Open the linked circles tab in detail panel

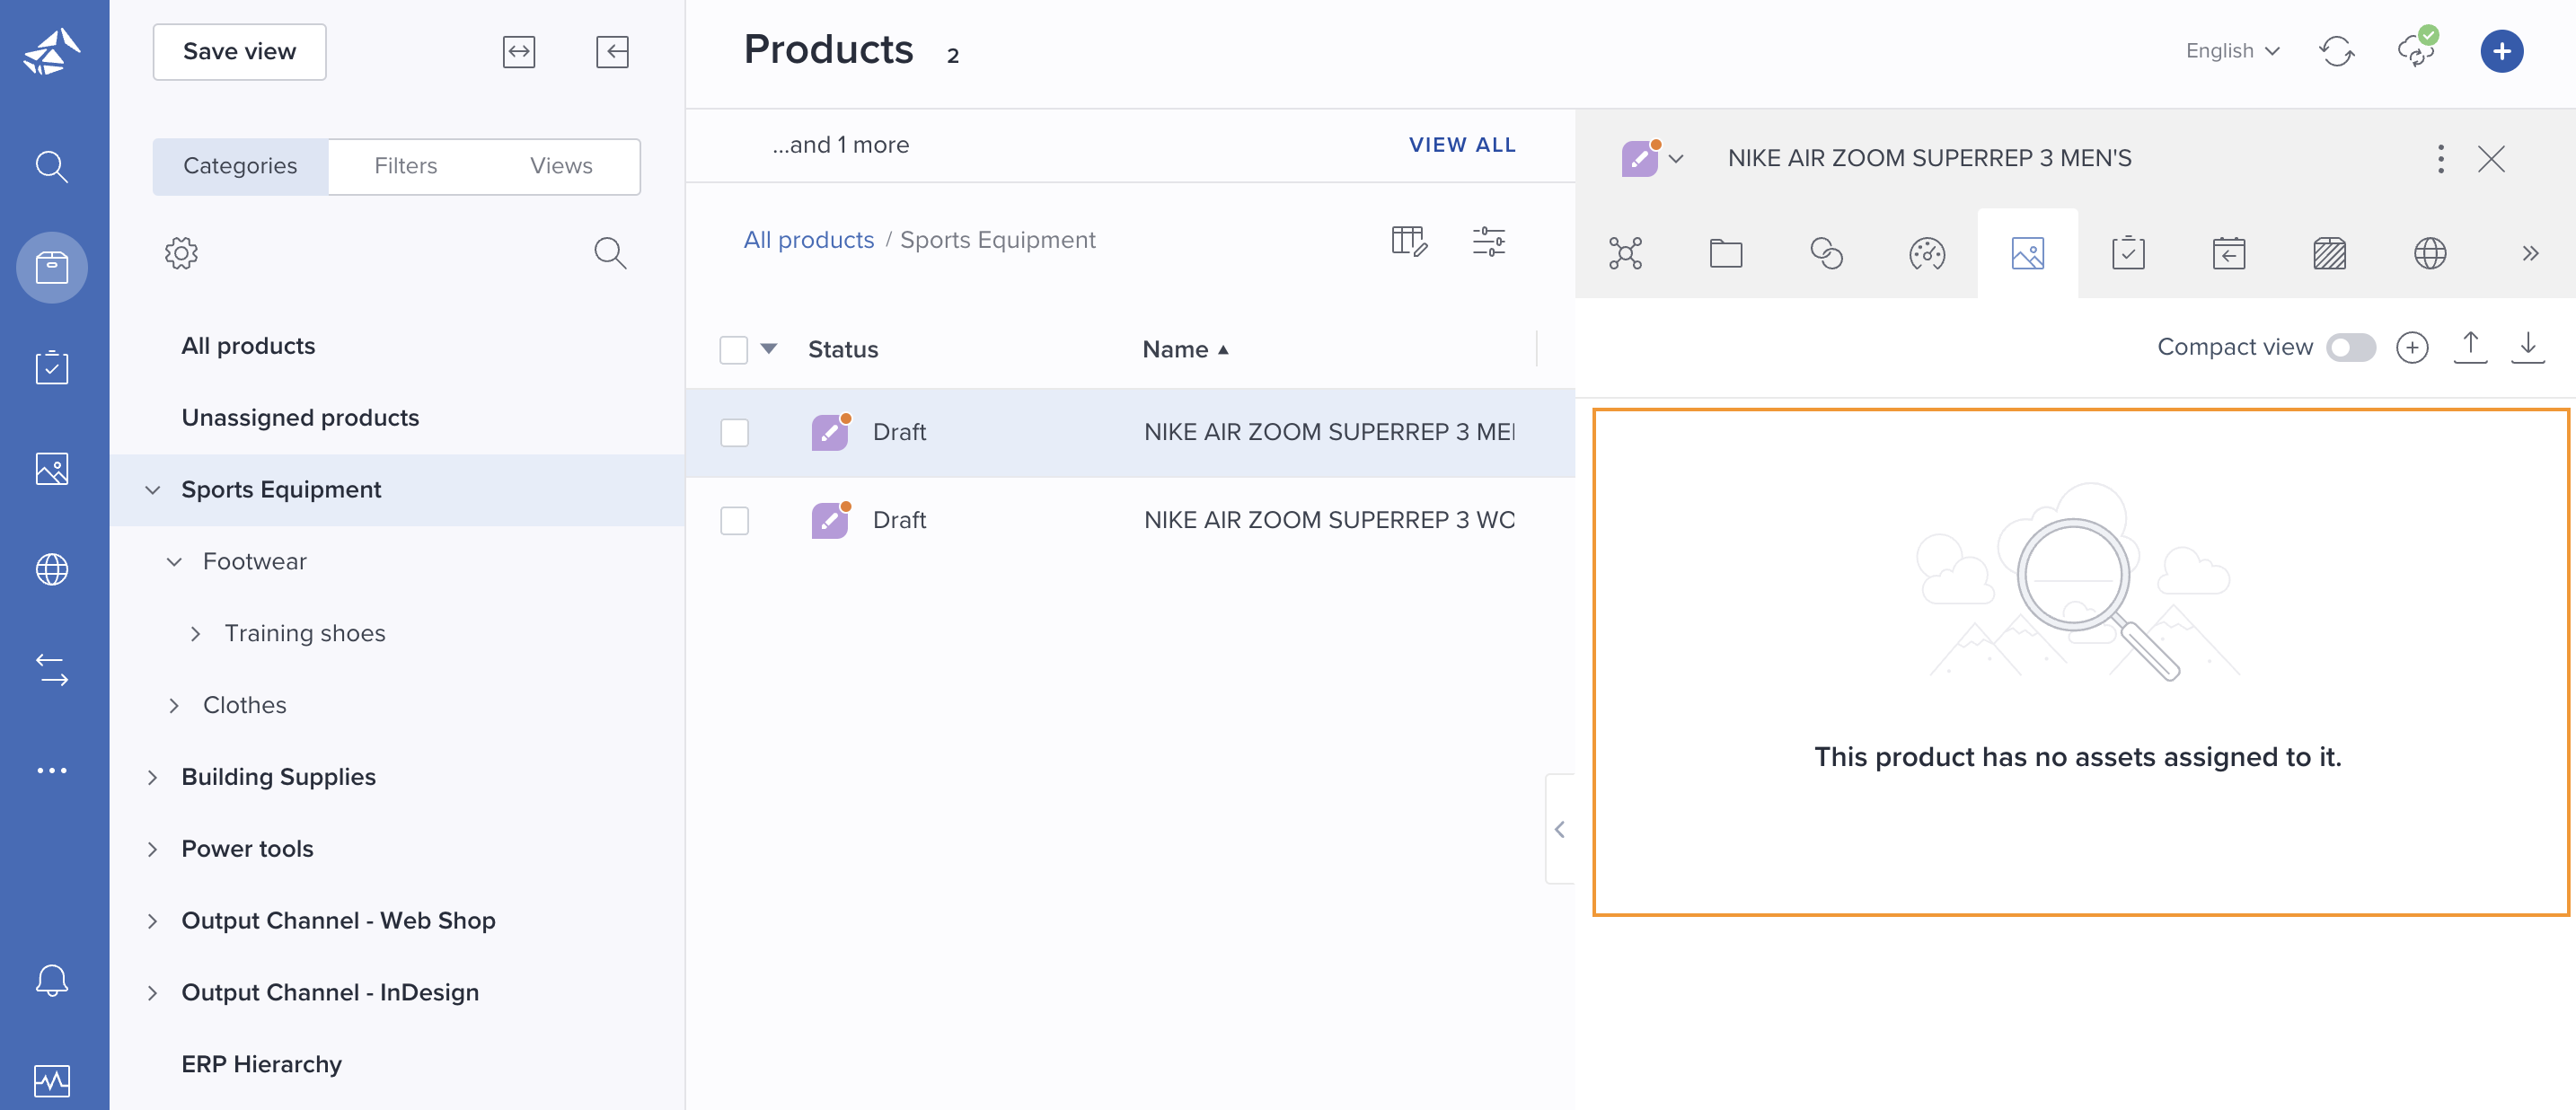[1827, 254]
